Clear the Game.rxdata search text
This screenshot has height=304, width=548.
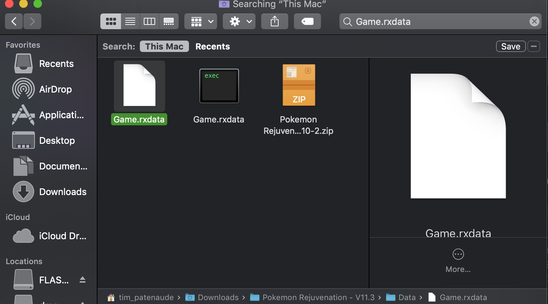(x=534, y=22)
